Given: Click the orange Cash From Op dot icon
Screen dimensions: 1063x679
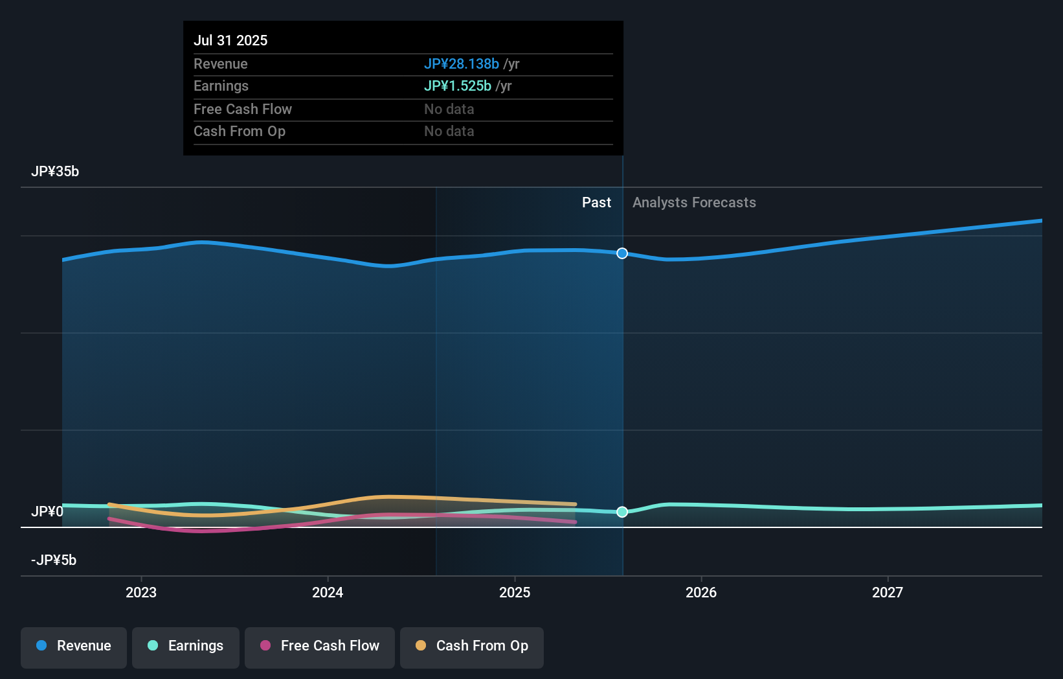Looking at the screenshot, I should pos(421,646).
